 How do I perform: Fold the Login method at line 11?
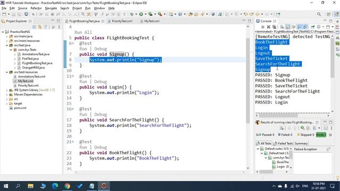73,76
